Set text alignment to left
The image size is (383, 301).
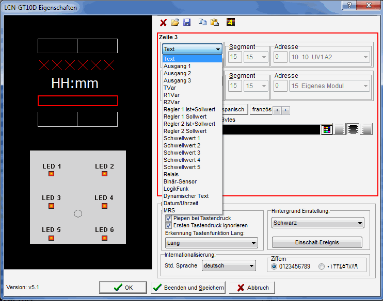340,130
